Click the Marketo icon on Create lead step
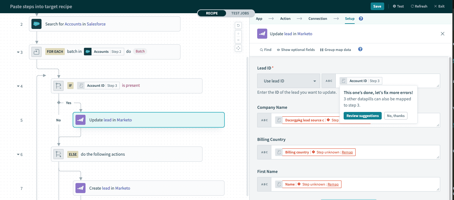This screenshot has width=454, height=200. pos(80,188)
